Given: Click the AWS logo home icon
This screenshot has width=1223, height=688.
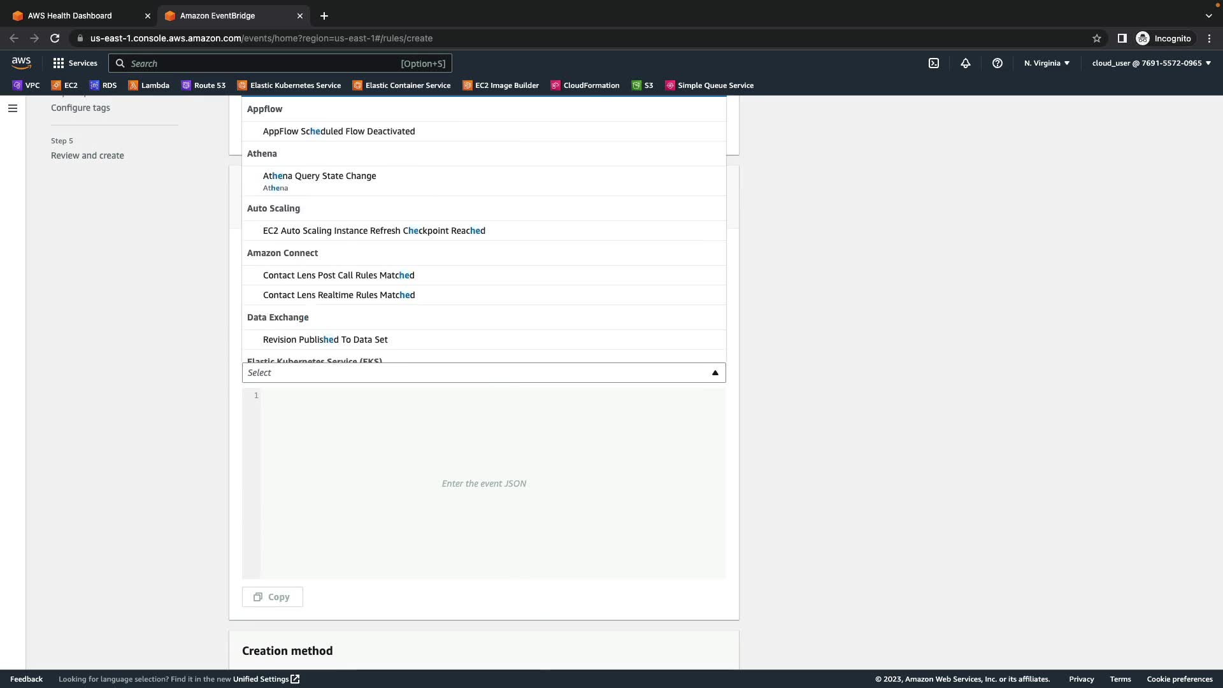Looking at the screenshot, I should click(x=21, y=62).
